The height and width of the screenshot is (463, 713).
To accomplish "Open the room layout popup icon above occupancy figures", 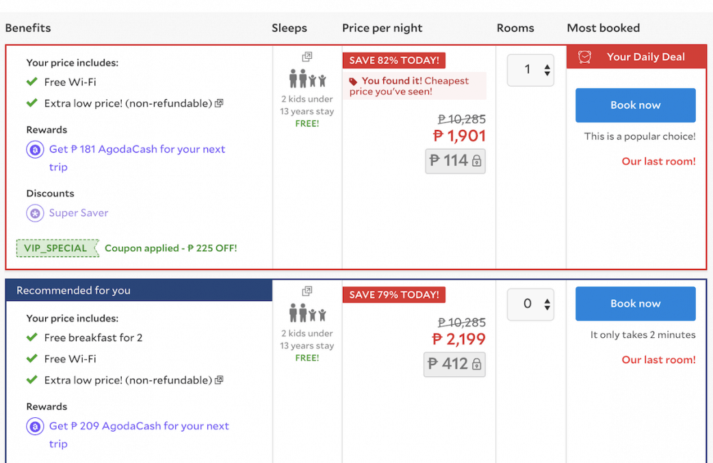I will 307,57.
